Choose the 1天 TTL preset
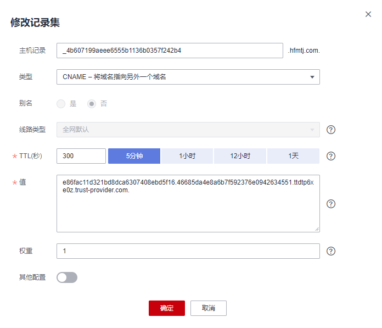This screenshot has width=382, height=328. 293,156
